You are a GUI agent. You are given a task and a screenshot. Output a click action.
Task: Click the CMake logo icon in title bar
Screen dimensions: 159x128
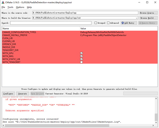pyautogui.click(x=3, y=2)
